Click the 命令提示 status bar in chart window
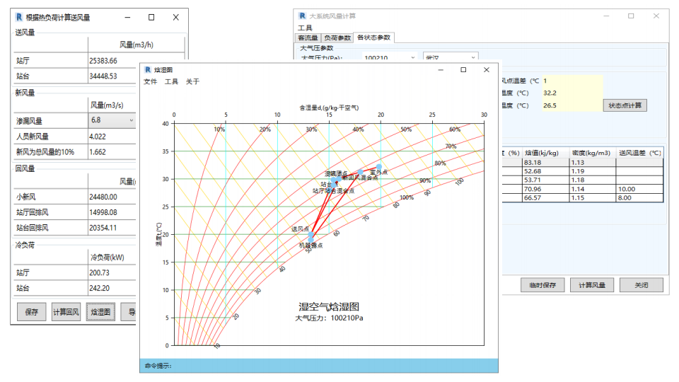This screenshot has height=382, width=679. point(319,366)
